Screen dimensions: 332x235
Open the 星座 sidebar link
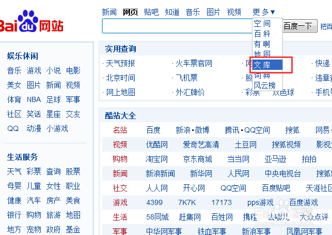53,114
